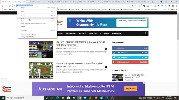Open the Extensions puzzle-piece icon

[x=169, y=6]
